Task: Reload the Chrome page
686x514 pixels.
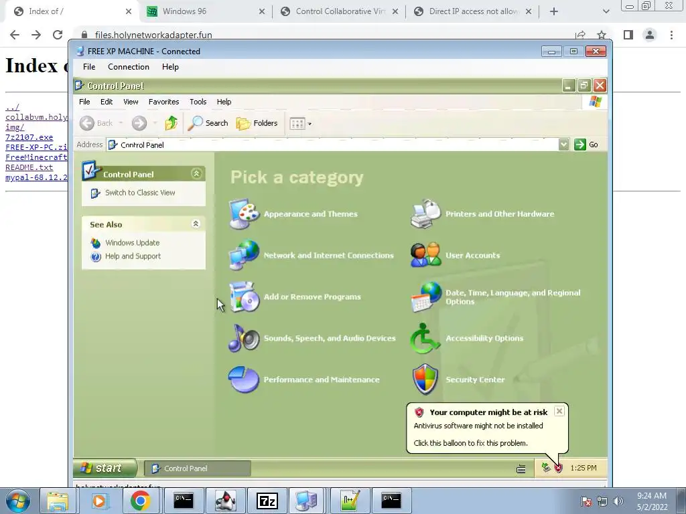Action: [x=58, y=35]
